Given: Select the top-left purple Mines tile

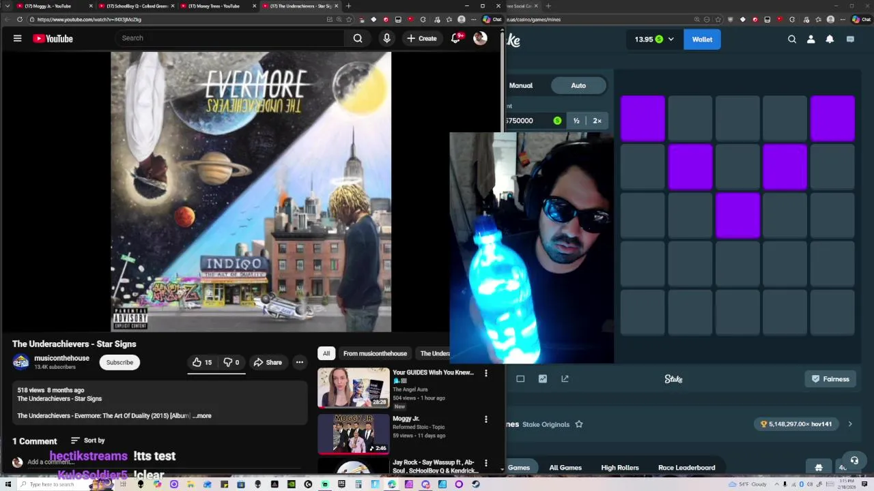Looking at the screenshot, I should 643,118.
